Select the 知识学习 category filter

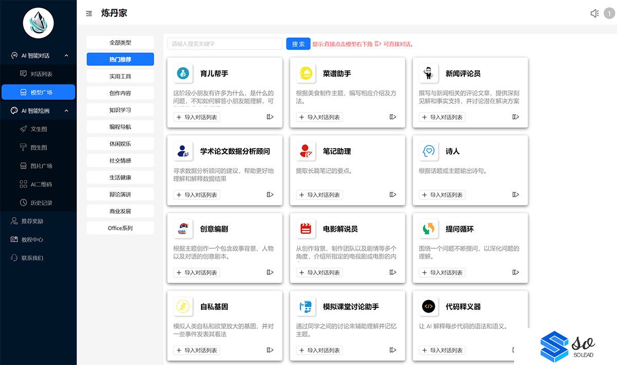(x=120, y=110)
